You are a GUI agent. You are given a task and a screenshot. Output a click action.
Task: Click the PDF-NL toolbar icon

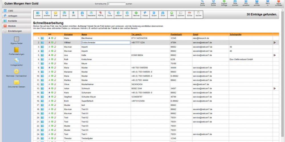(100, 14)
